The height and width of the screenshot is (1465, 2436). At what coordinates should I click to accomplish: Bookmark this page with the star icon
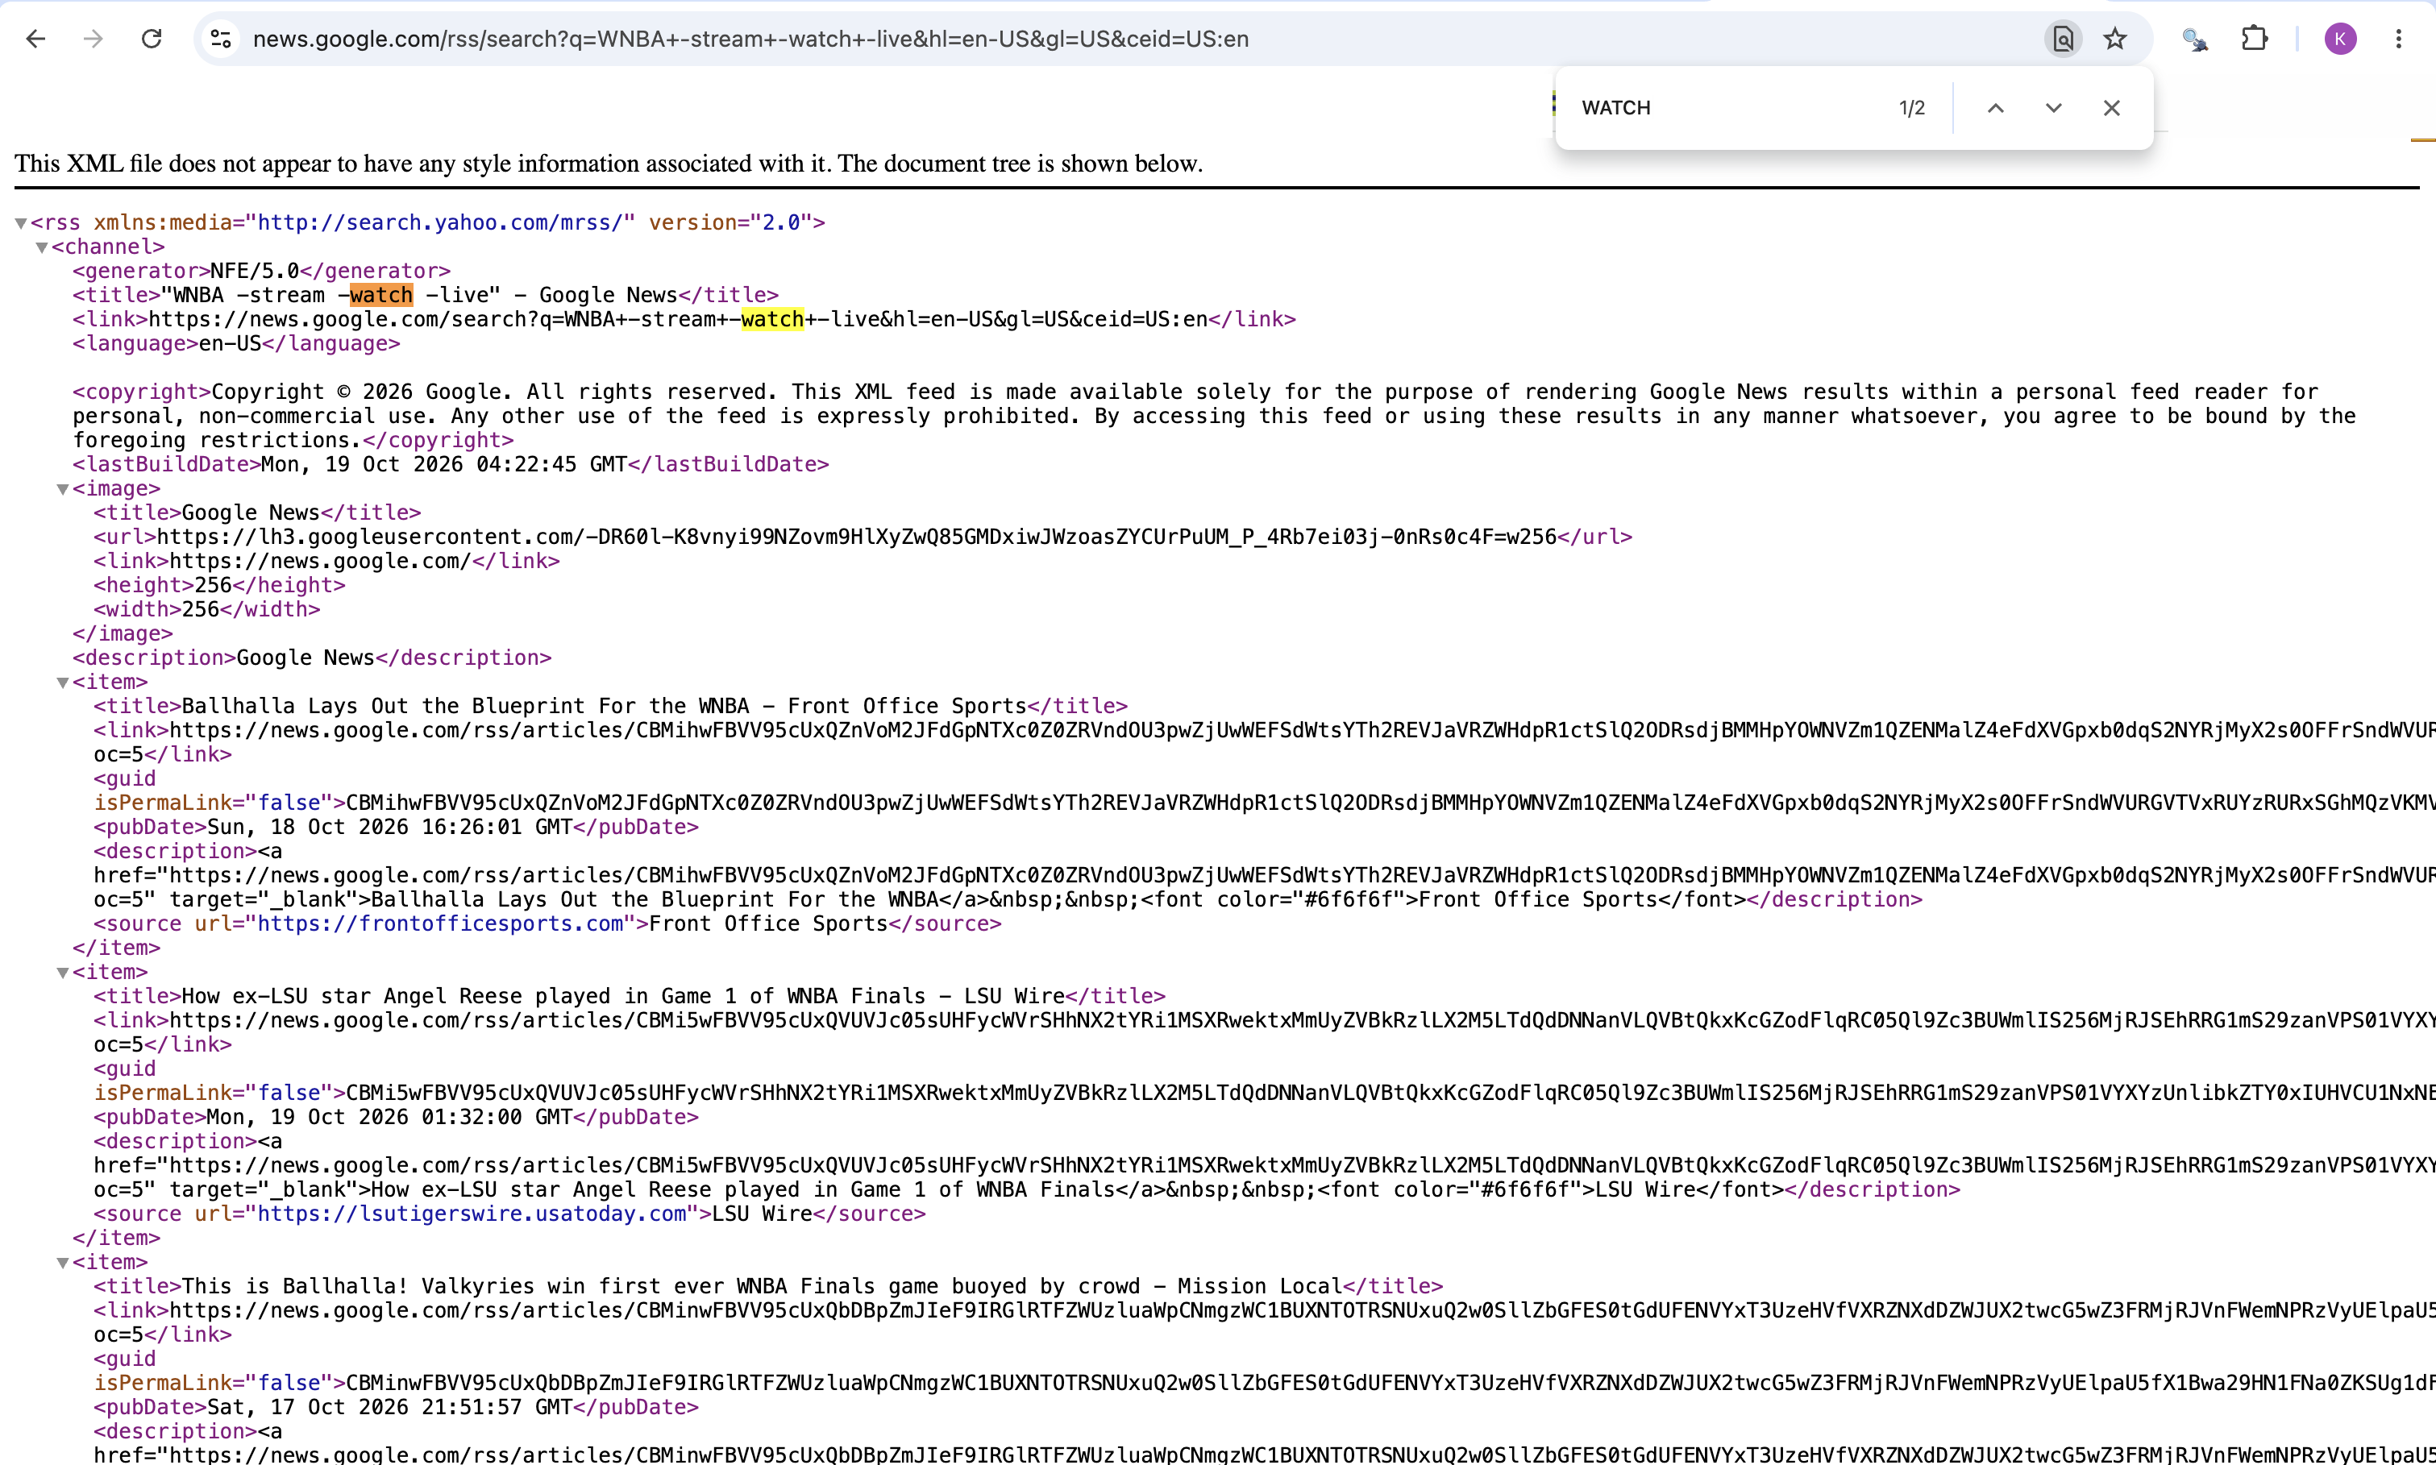coord(2115,39)
